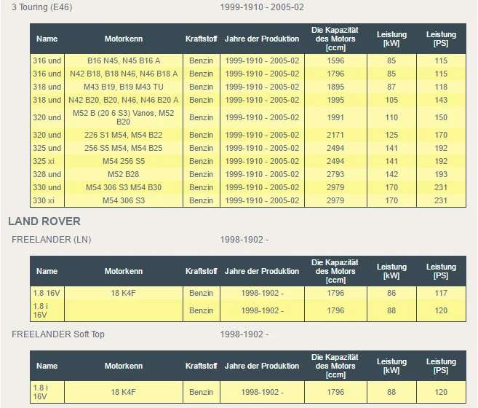The height and width of the screenshot is (408, 478).
Task: Click 'Leistung [kW]' header in FREELANDER (LN) table
Action: pyautogui.click(x=391, y=271)
